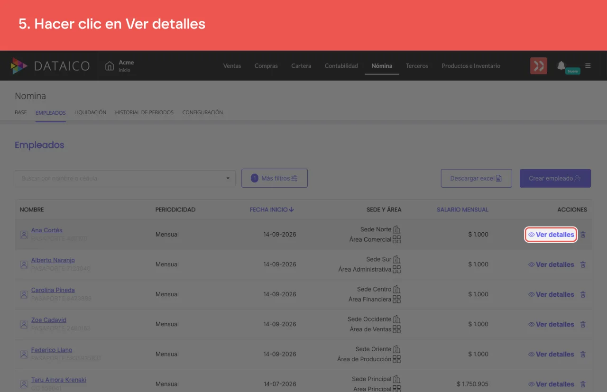Click Crear empleado button
This screenshot has height=392, width=607.
pyautogui.click(x=555, y=178)
